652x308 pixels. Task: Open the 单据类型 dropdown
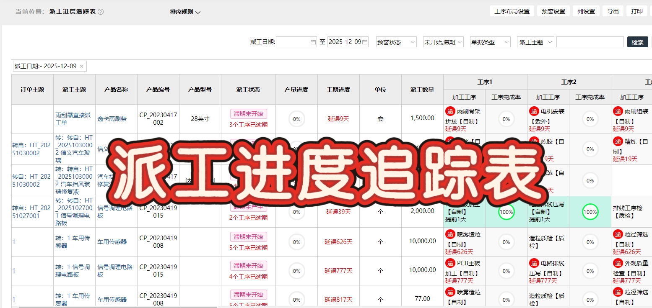point(490,42)
